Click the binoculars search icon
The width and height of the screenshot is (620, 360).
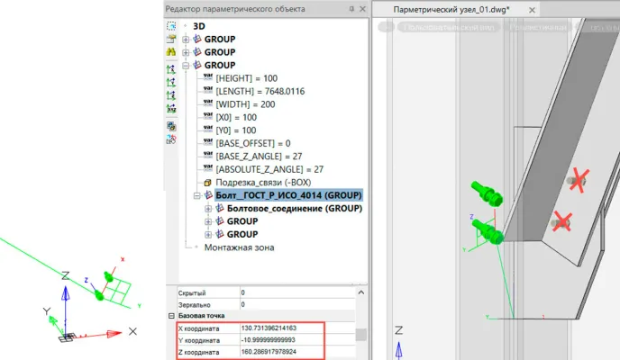[171, 53]
